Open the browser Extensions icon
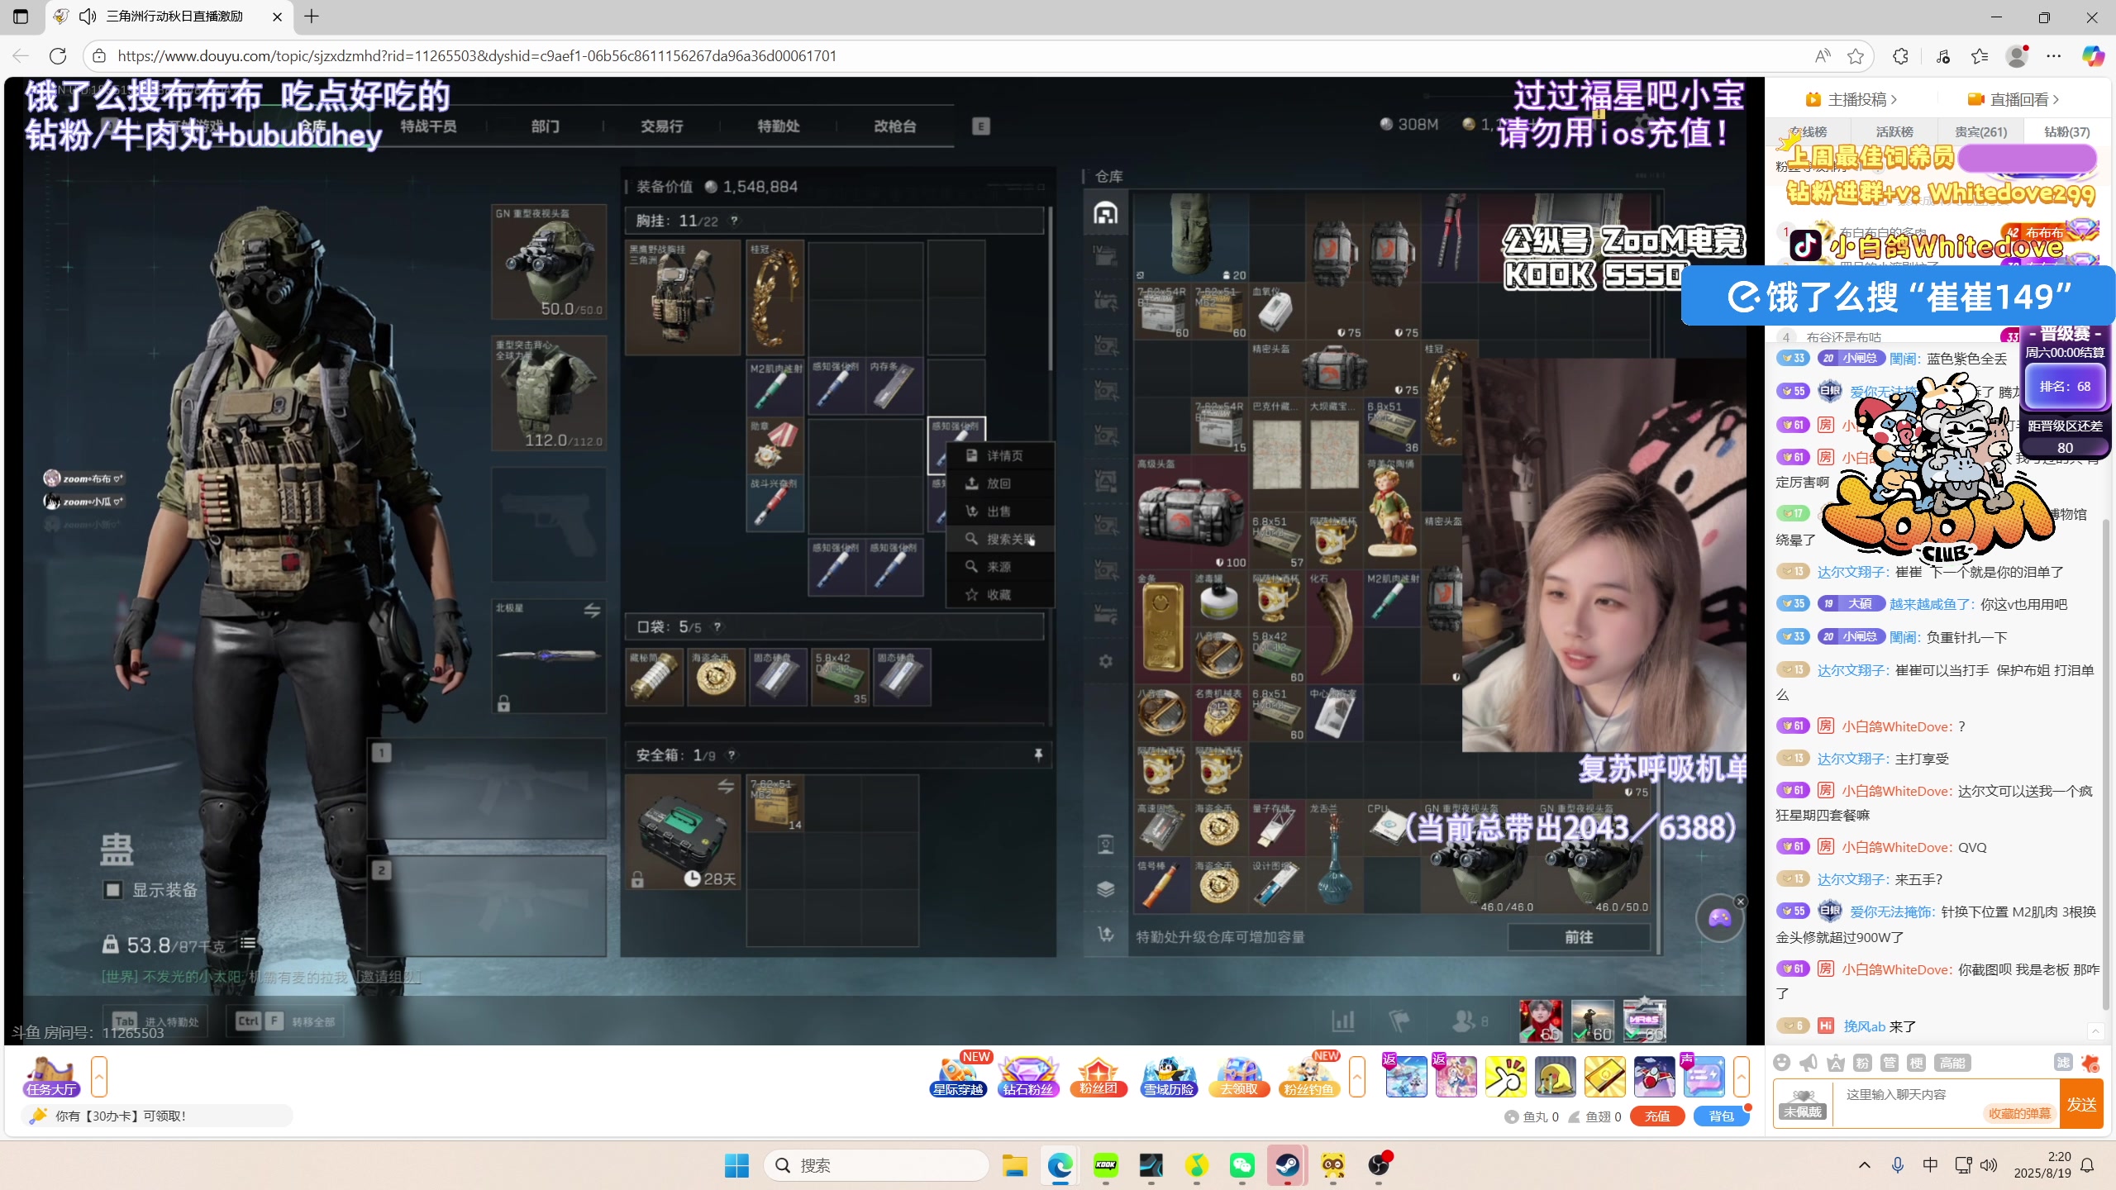The width and height of the screenshot is (2116, 1190). (1900, 55)
